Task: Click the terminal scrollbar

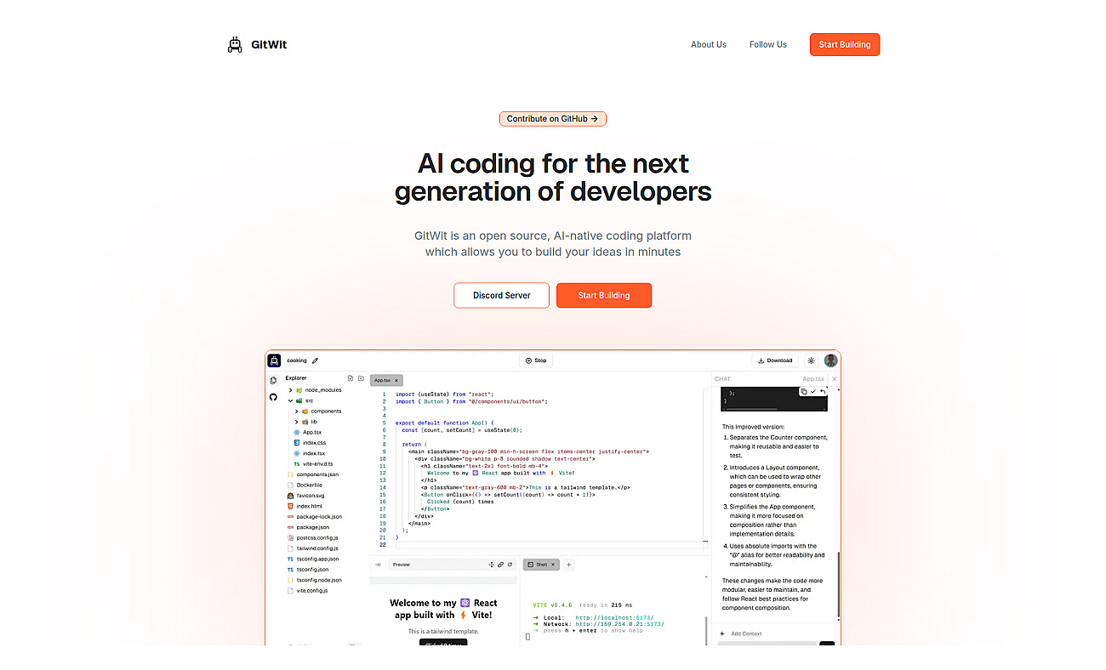Action: coord(706,630)
